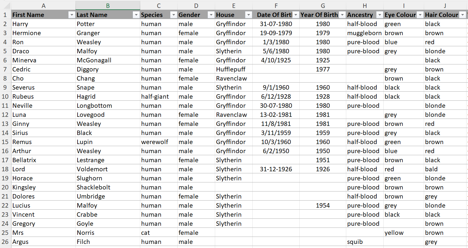This screenshot has height=248, width=468.
Task: Select row 1 header
Action: 5,15
